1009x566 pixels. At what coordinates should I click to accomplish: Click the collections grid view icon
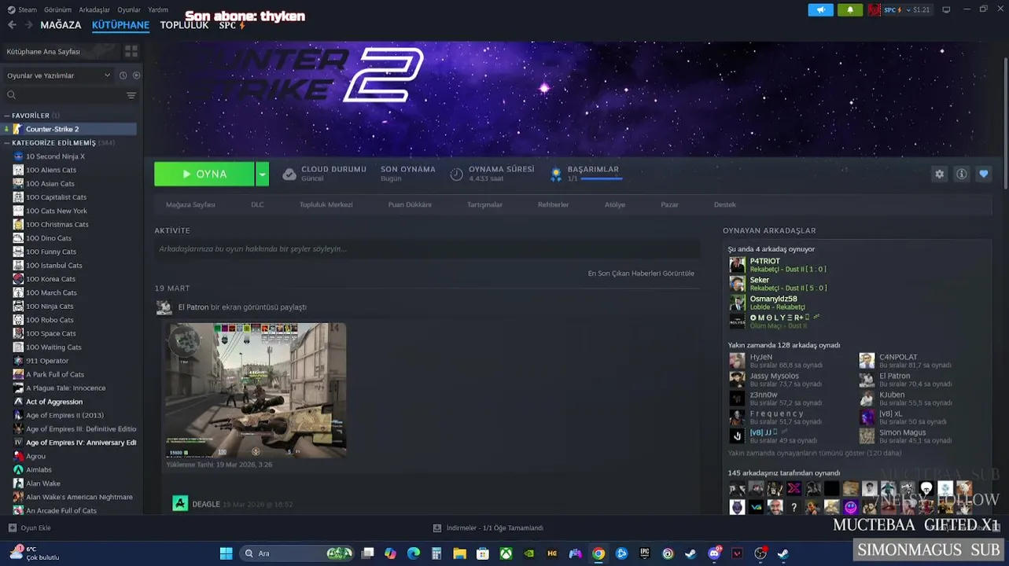coord(131,51)
